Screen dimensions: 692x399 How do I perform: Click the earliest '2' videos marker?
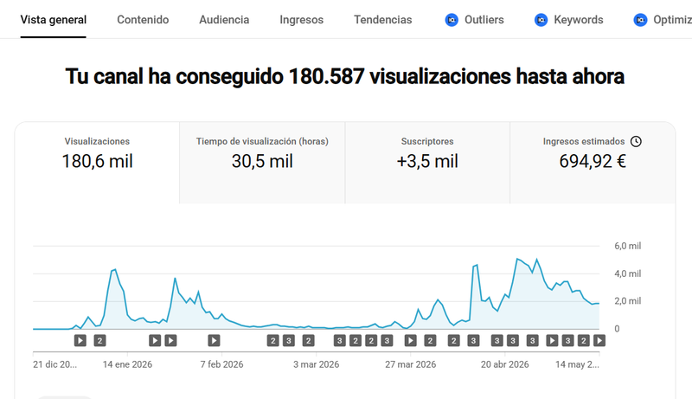click(99, 340)
